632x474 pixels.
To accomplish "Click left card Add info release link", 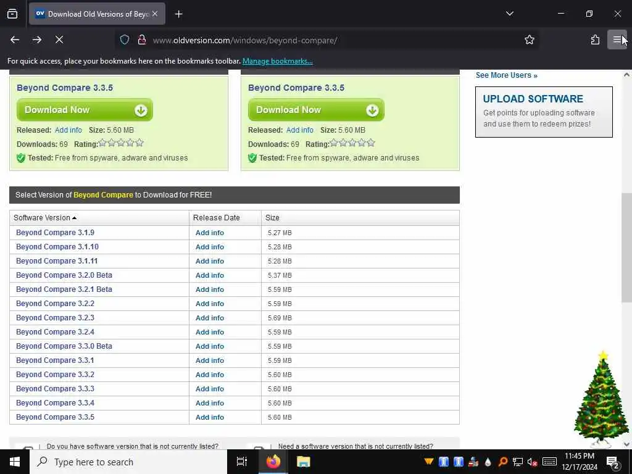I will click(68, 130).
